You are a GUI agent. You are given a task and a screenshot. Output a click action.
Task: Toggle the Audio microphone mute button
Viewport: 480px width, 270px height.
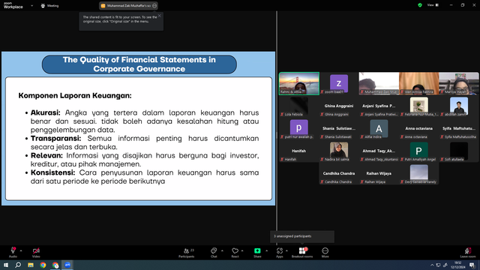(x=13, y=253)
